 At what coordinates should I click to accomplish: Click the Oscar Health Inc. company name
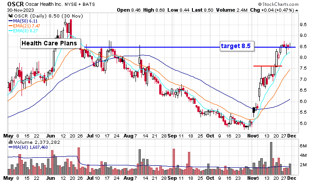(44, 4)
